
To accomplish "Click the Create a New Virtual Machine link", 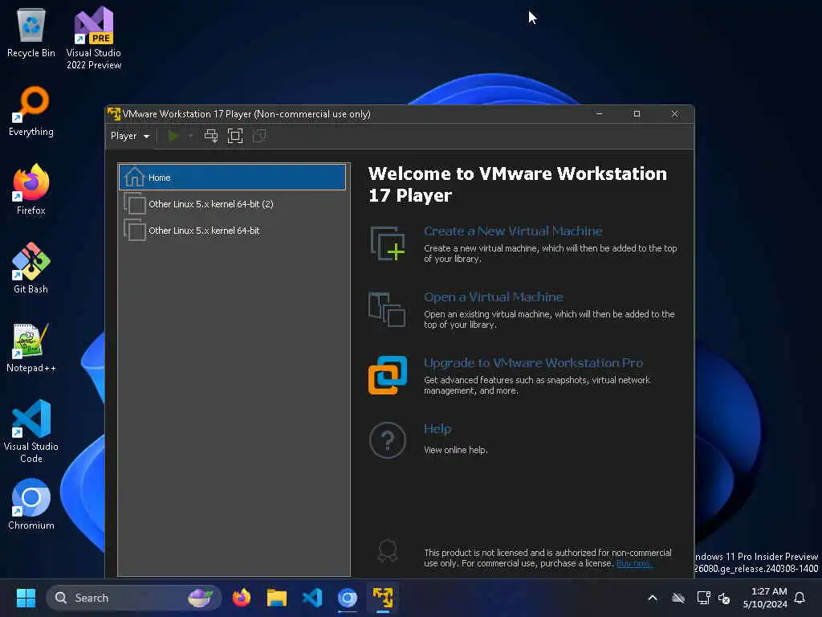I will pos(513,231).
